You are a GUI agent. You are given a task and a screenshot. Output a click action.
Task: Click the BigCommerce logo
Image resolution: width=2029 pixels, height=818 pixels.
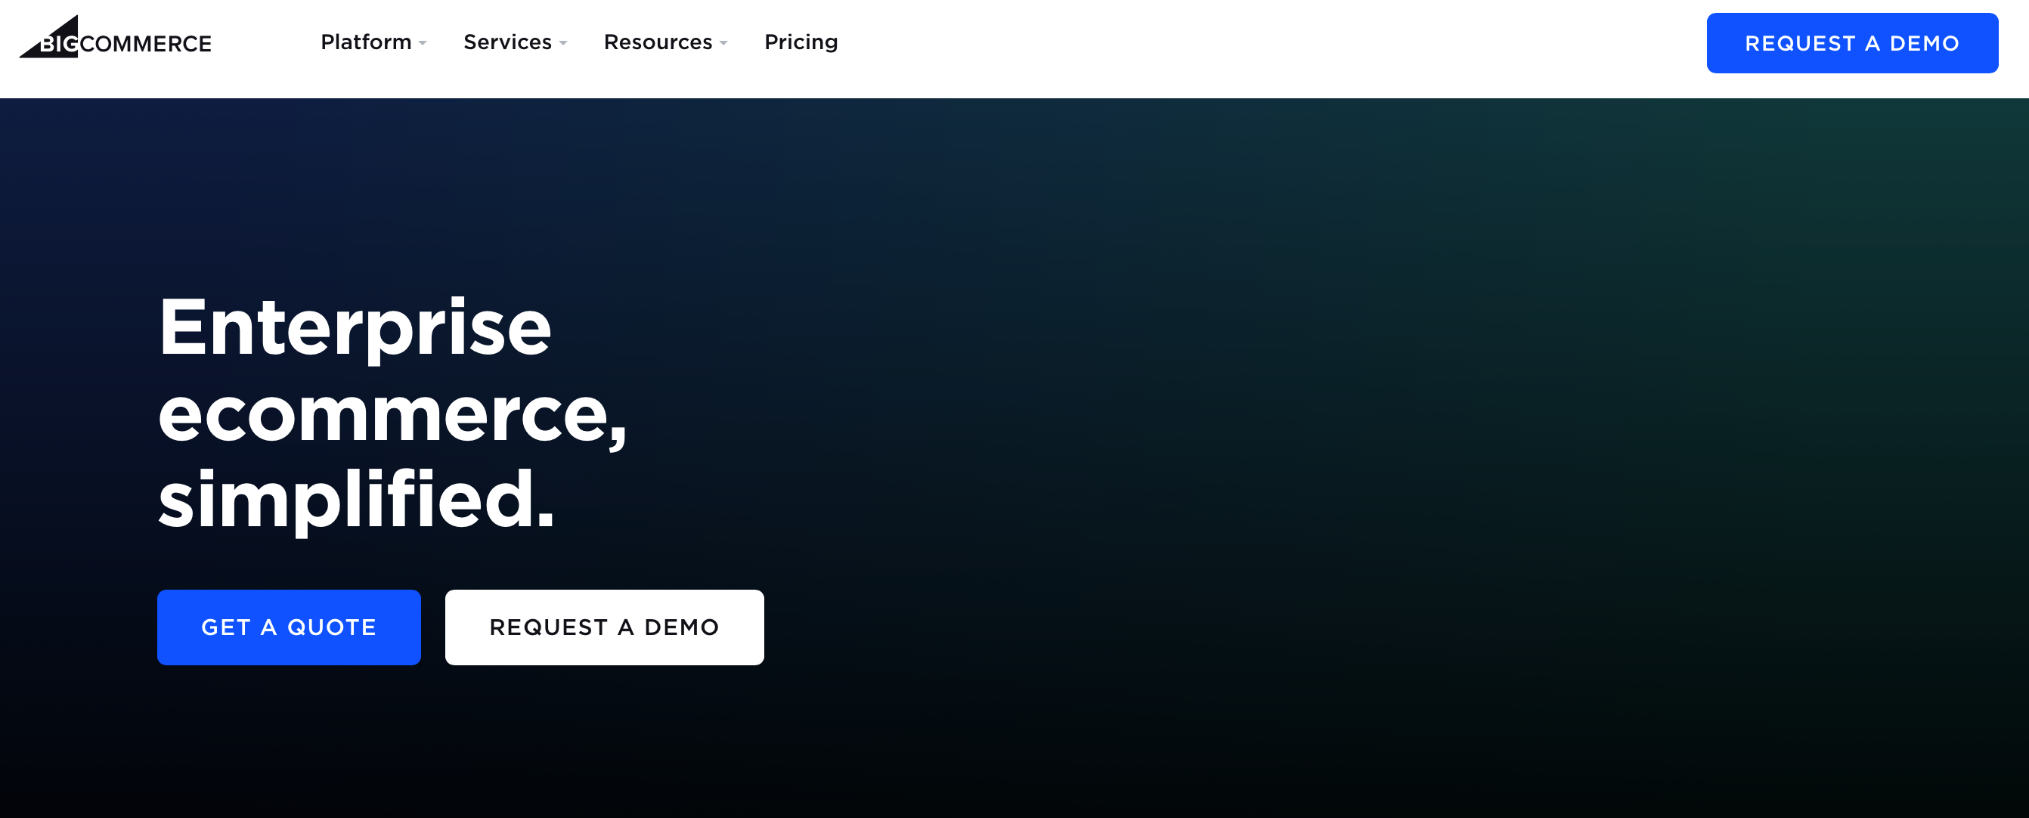(115, 37)
